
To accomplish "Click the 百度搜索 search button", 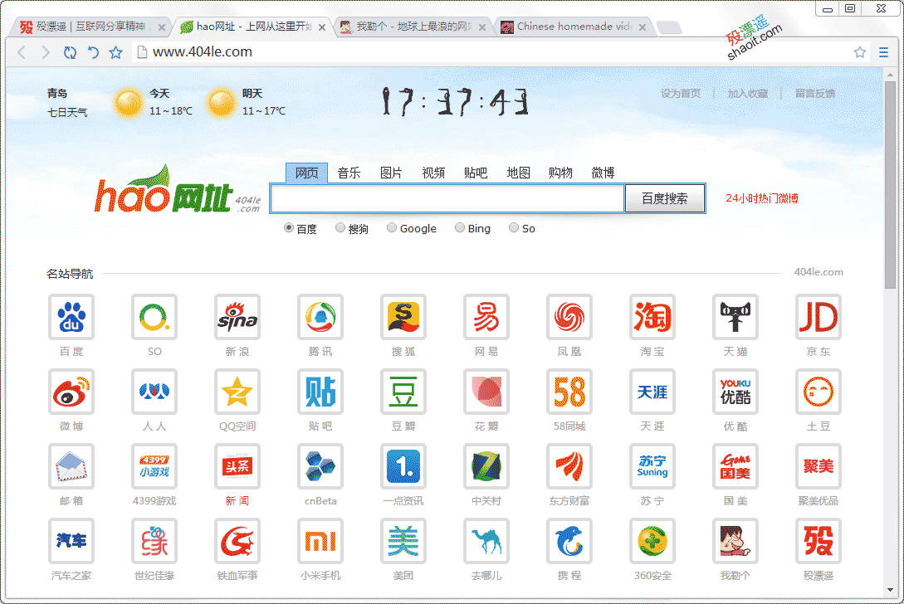I will tap(665, 198).
